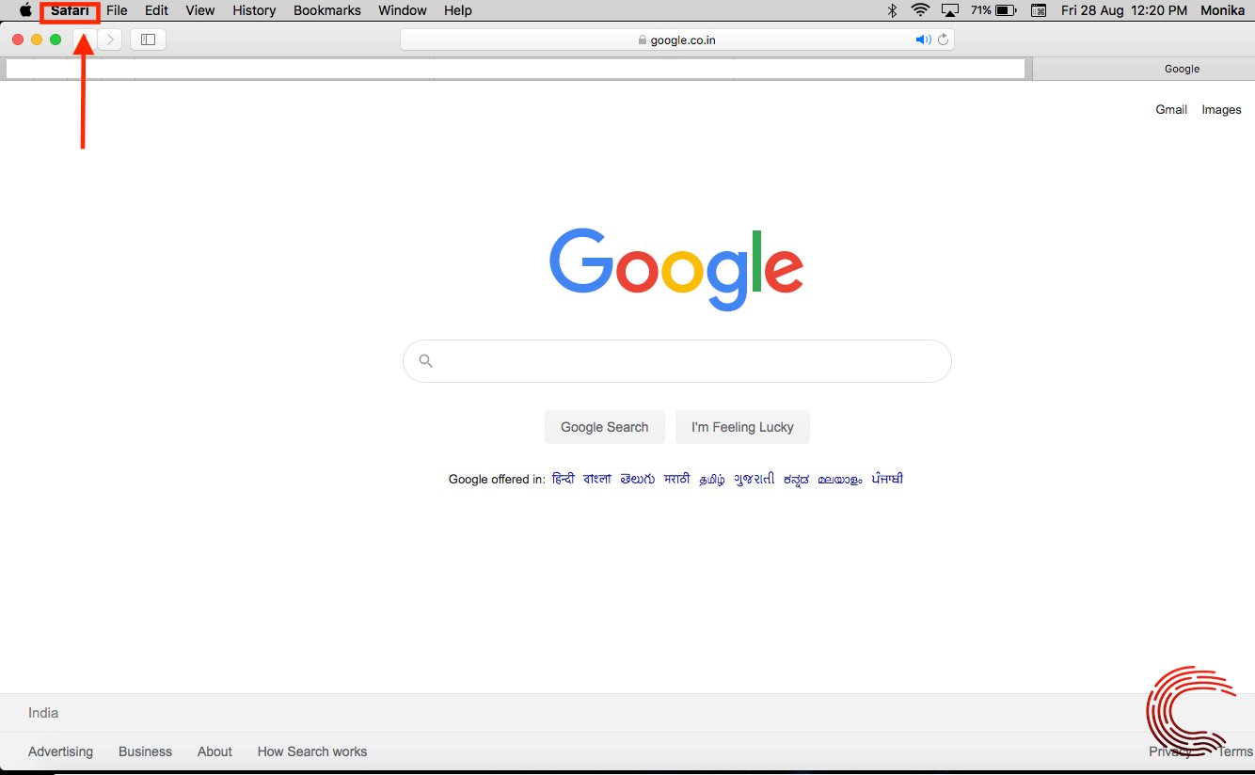Open the About footer link
The image size is (1255, 775).
[214, 751]
